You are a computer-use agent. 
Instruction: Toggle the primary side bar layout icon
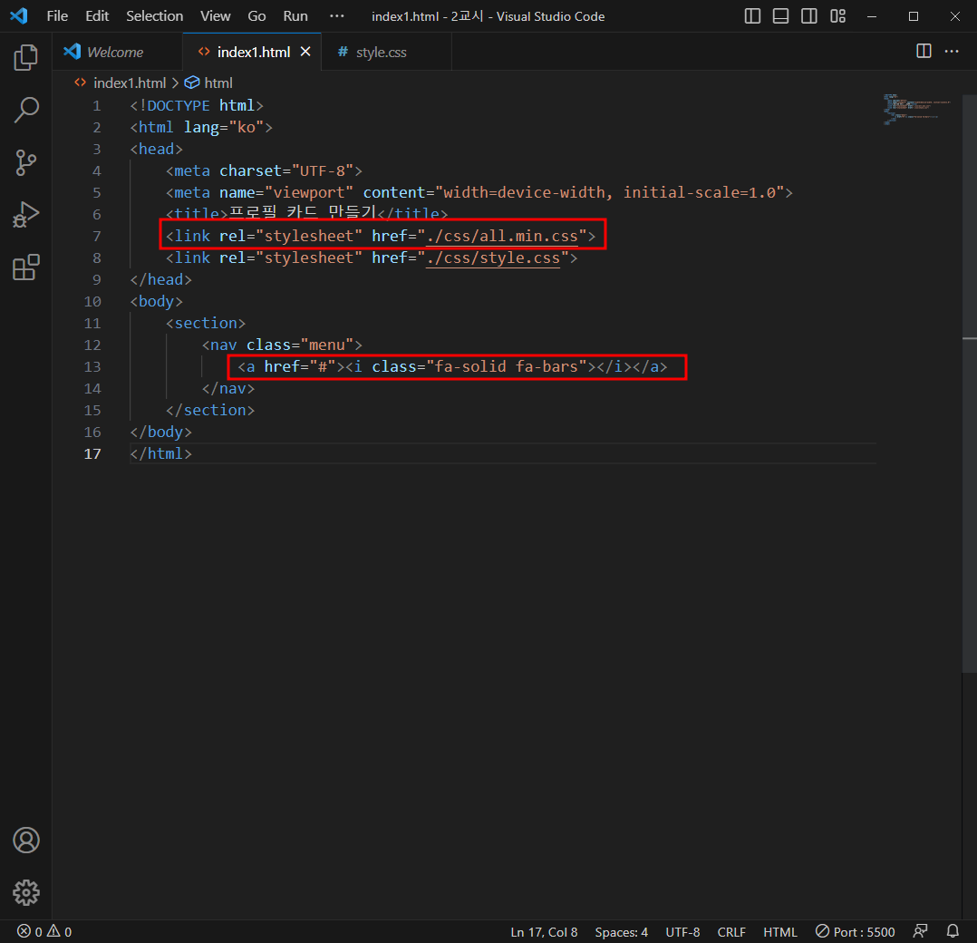(x=752, y=16)
